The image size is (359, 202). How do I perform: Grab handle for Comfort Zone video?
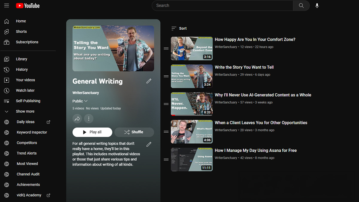coord(166,48)
